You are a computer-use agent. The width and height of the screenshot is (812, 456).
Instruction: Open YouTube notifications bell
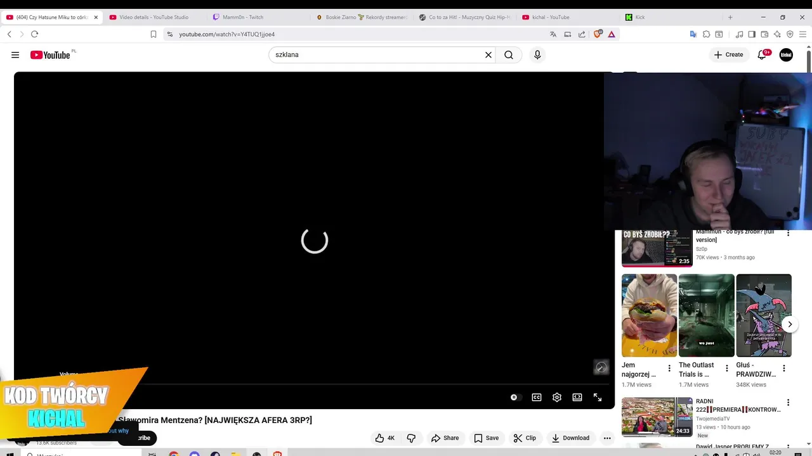click(763, 55)
